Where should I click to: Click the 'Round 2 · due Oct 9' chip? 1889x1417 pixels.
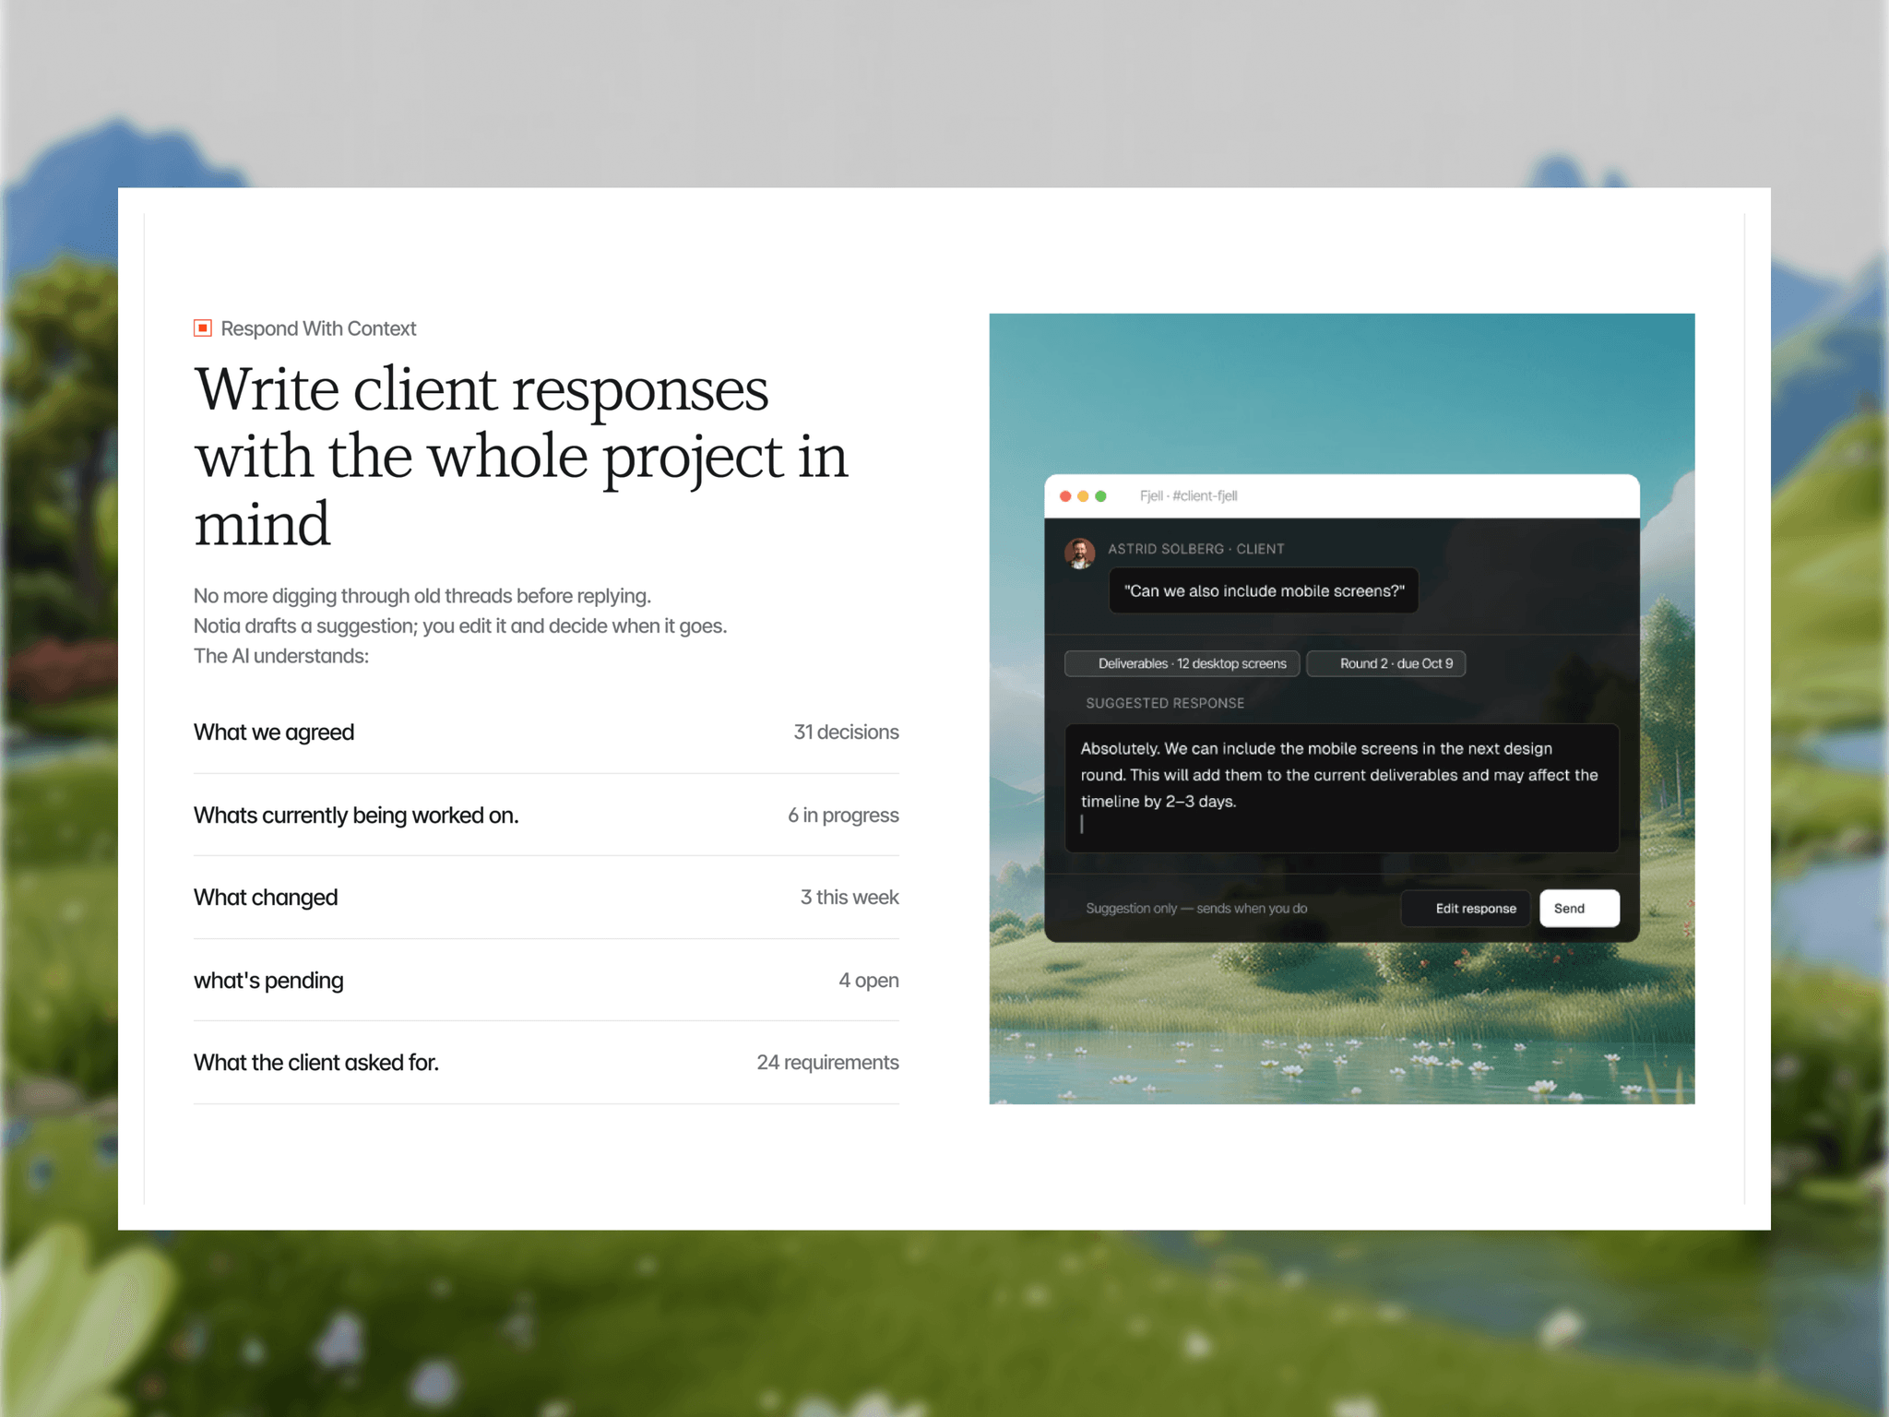coord(1385,664)
